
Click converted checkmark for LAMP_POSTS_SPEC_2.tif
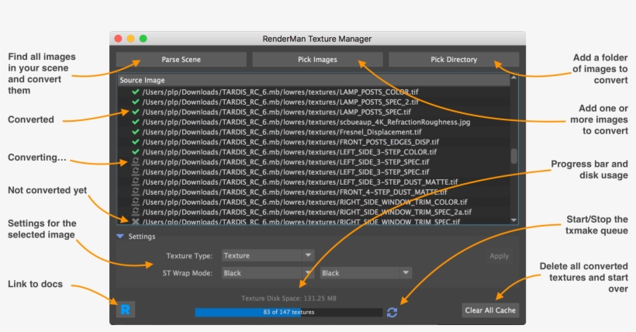136,102
